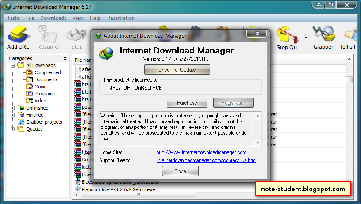Select Grabber projects in tree
Screen dimensions: 361x204
44,122
